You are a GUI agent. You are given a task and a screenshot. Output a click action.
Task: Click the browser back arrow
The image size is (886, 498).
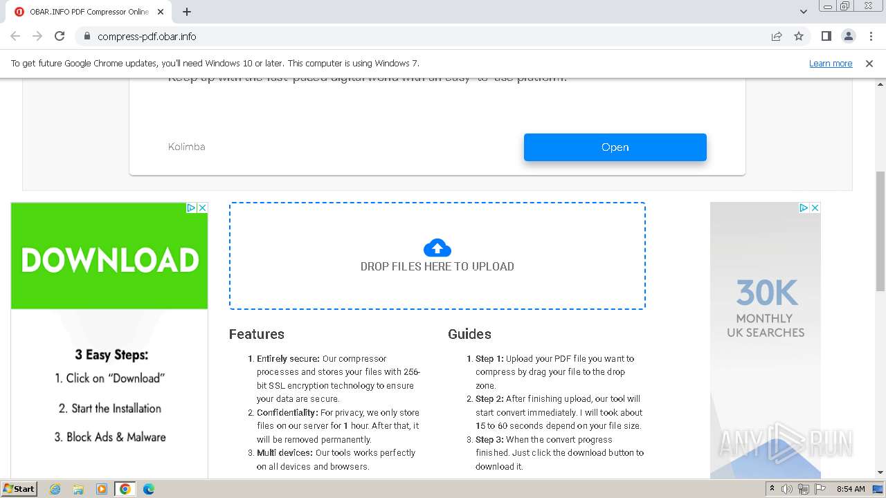coord(15,36)
